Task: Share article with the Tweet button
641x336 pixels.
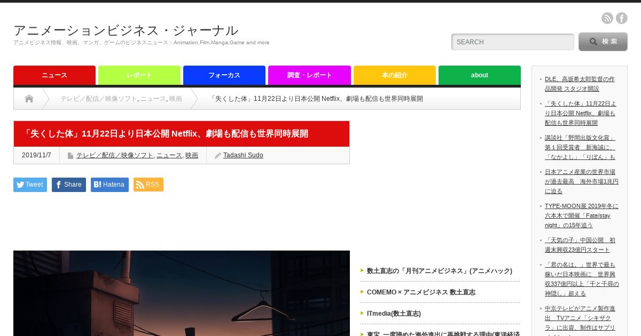Action: 30,185
